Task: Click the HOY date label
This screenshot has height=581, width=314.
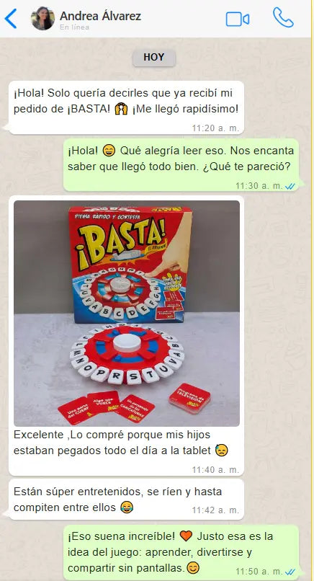Action: click(154, 58)
